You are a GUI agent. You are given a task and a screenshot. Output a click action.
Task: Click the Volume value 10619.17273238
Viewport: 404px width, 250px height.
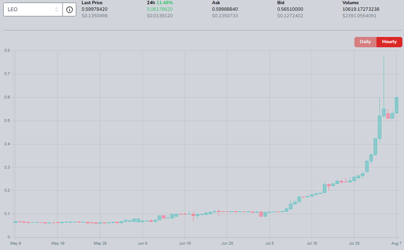point(361,9)
